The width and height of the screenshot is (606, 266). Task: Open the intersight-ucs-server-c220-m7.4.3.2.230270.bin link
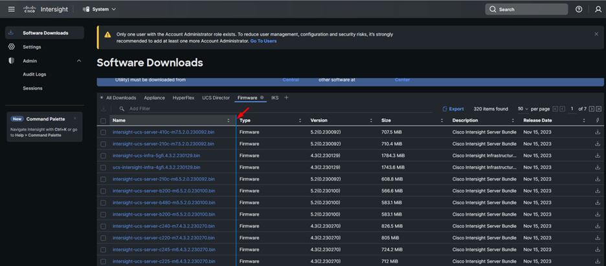click(164, 238)
